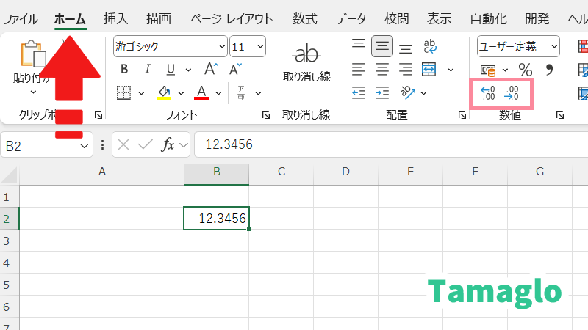Click the insert function fx button
Viewport: 588px width, 330px height.
click(x=168, y=144)
